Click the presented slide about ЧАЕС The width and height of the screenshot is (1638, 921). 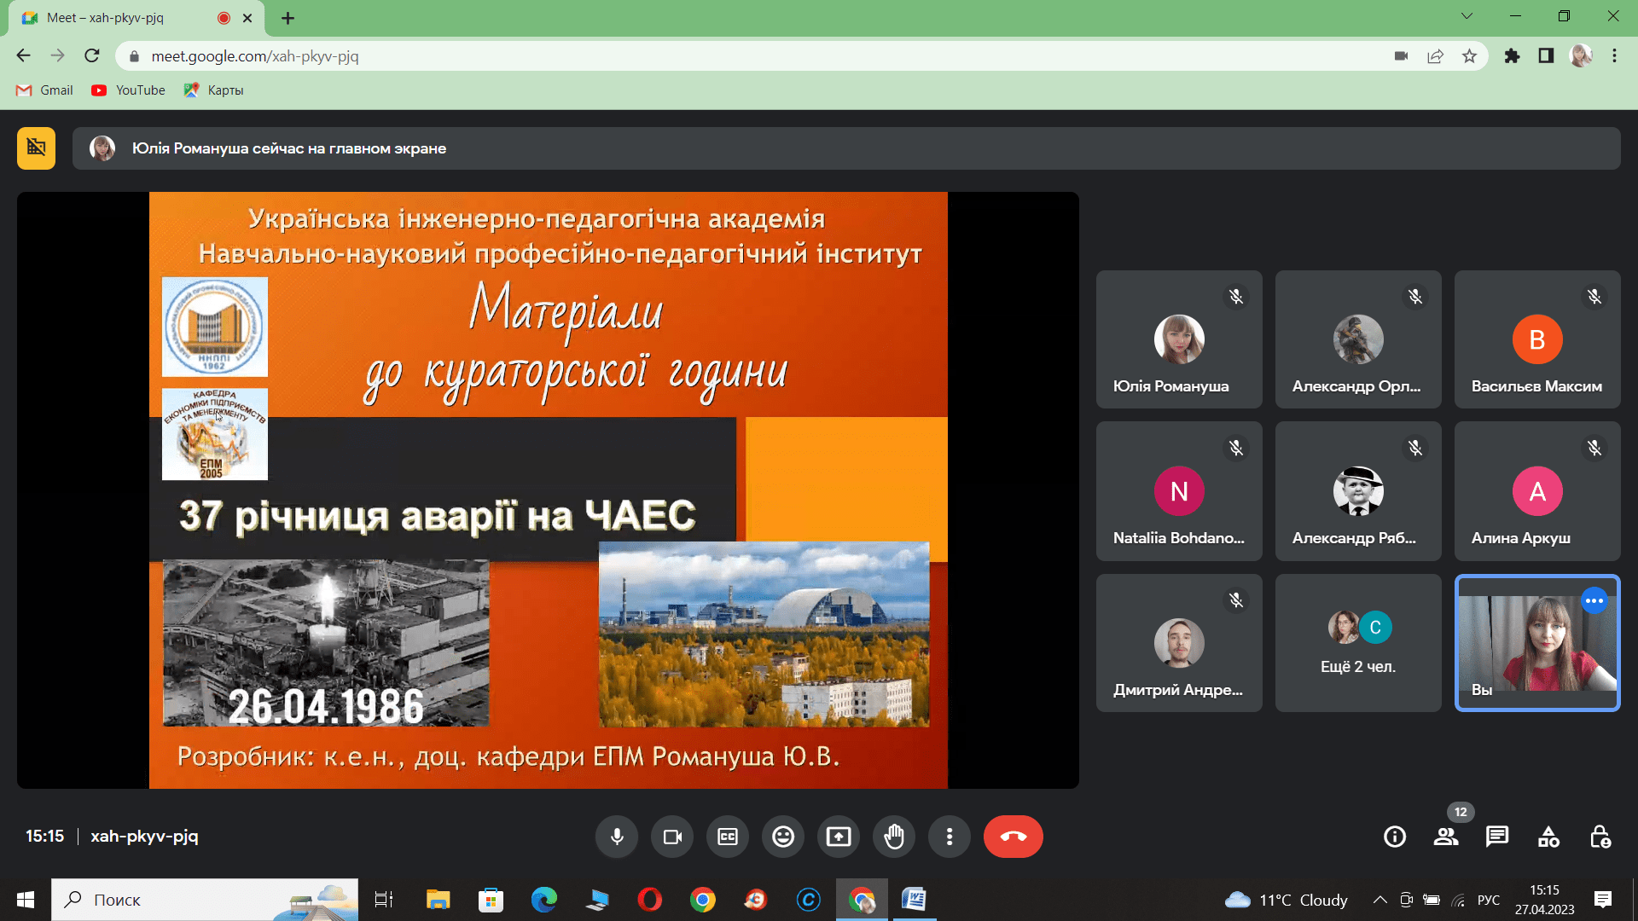tap(548, 490)
